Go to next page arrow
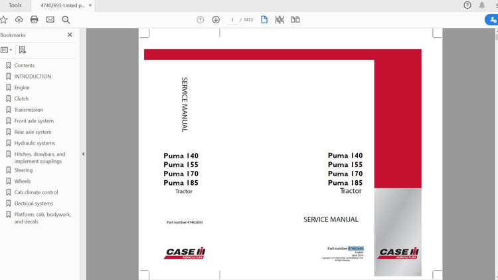Viewport: 498px width, 280px height. [x=216, y=20]
